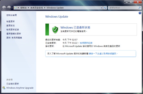Screen dimensions: 143x94
Task: Open the address bar history dropdown
Action: point(102,8)
